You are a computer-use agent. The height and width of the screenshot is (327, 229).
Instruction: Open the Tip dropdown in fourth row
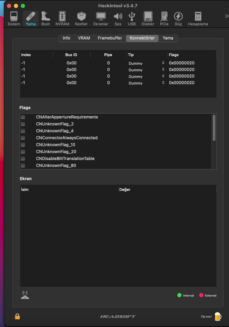tap(147, 83)
